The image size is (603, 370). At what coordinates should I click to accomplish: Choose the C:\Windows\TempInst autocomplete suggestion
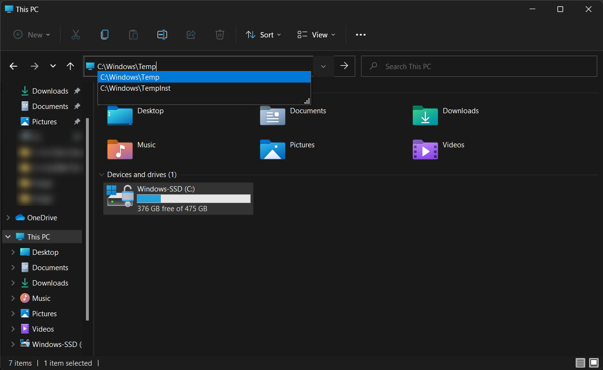pos(205,88)
